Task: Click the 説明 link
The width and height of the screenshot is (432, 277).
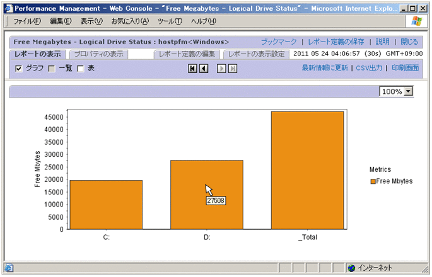Action: tap(383, 42)
